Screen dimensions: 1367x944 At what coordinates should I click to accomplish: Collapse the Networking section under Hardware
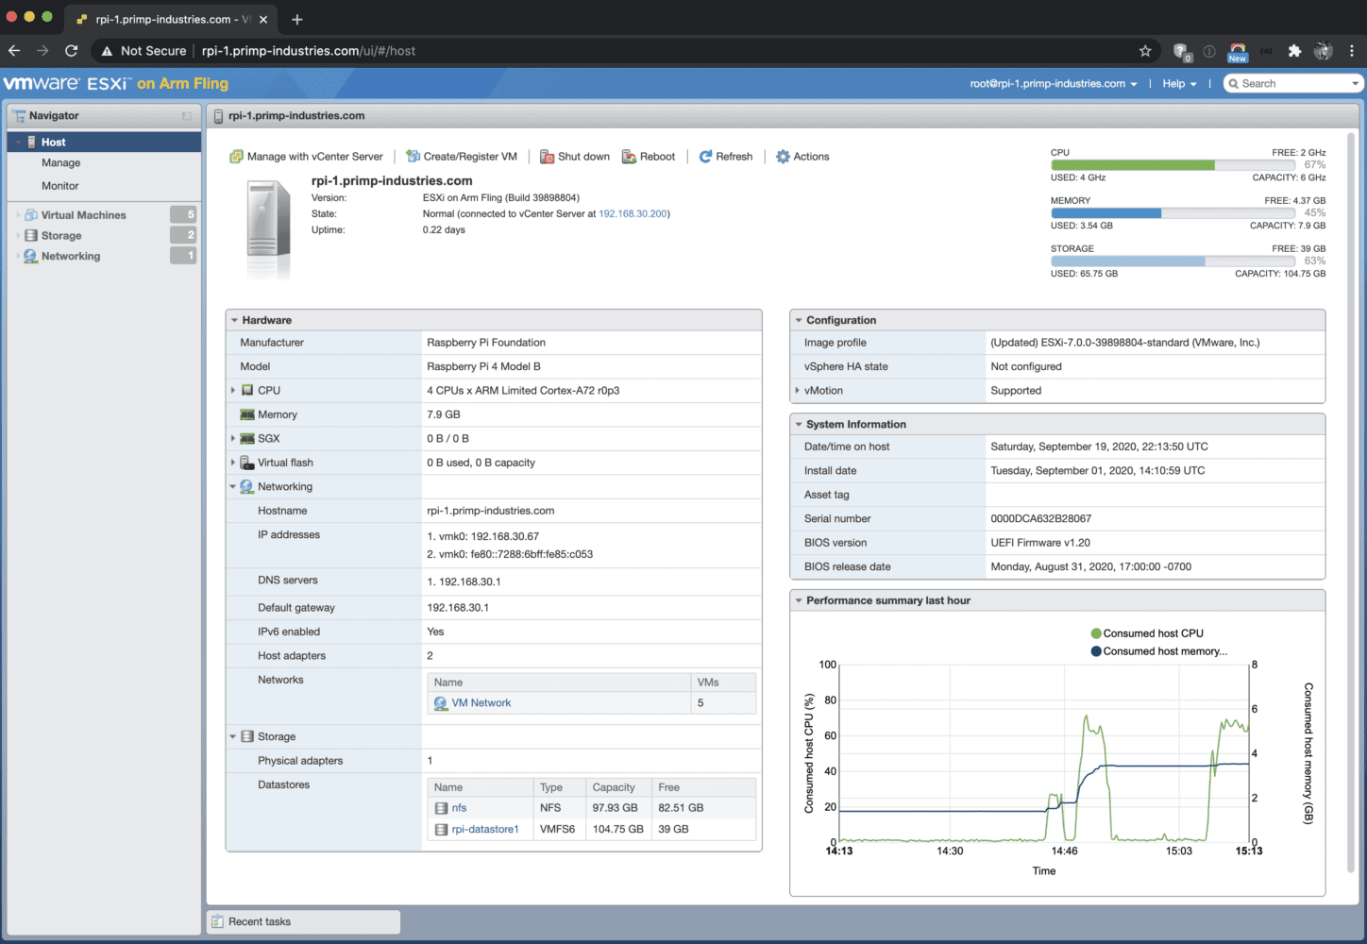(x=232, y=486)
